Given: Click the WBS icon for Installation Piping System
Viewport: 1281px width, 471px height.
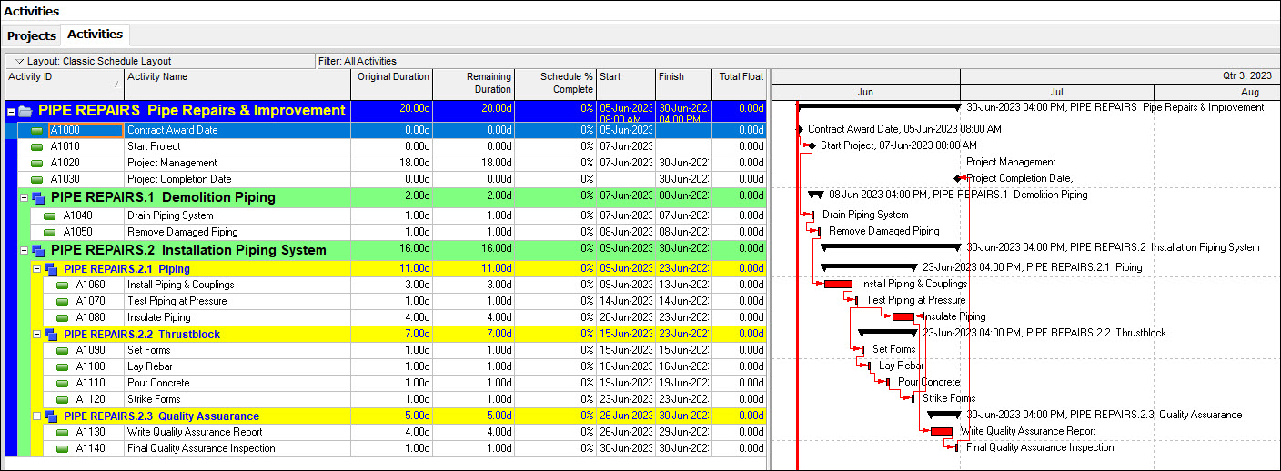Looking at the screenshot, I should click(38, 250).
